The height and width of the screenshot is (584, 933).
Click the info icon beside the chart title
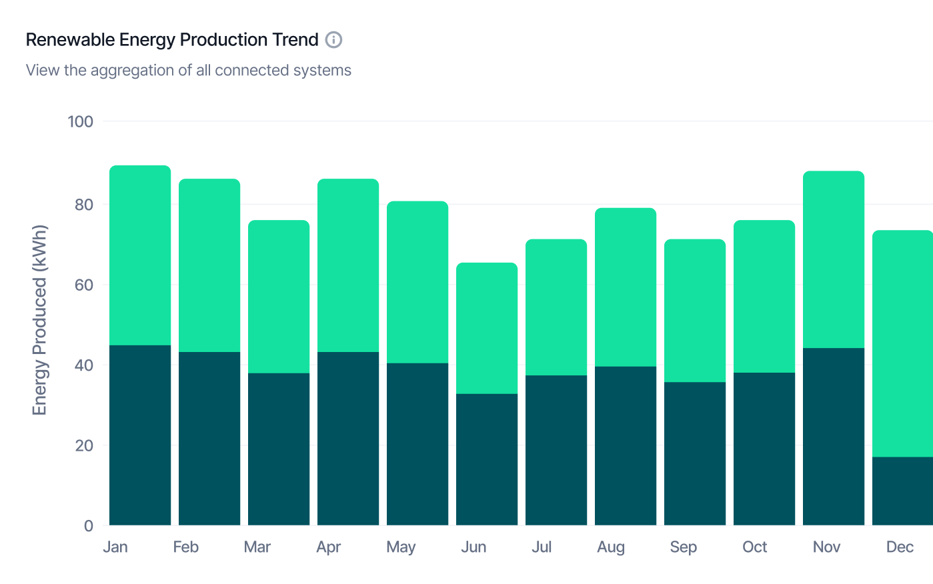point(333,40)
